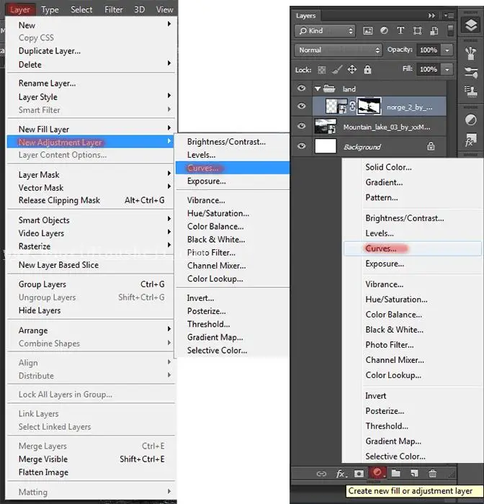Viewport: 484px width, 504px height.
Task: Click the Layers icon in the panel dock
Action: 471,25
